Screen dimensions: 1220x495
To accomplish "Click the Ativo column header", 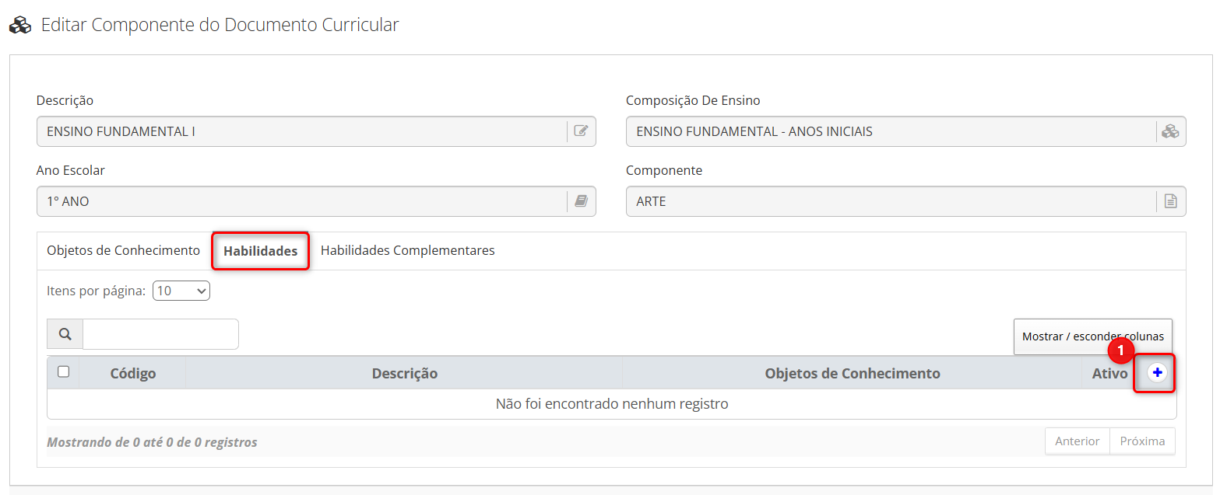I will coord(1109,374).
